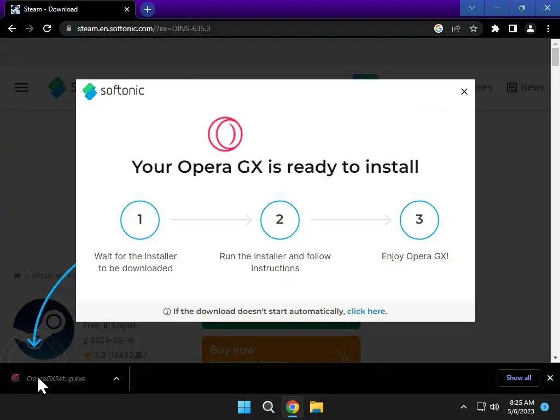Click the address bar URL

tap(144, 28)
